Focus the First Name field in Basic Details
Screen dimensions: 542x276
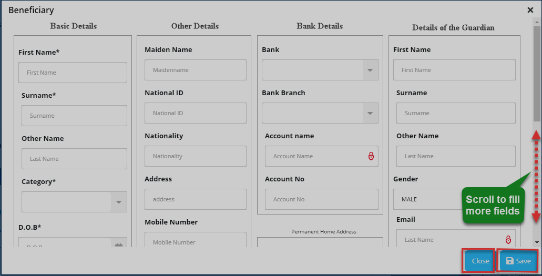click(x=73, y=73)
